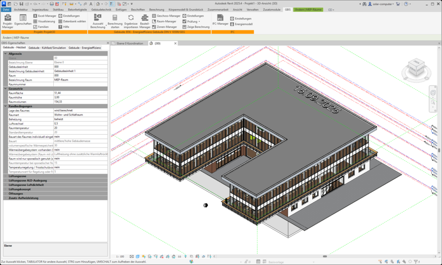442x265 pixels.
Task: Open the default 3D view house icon
Action: tap(97, 4)
